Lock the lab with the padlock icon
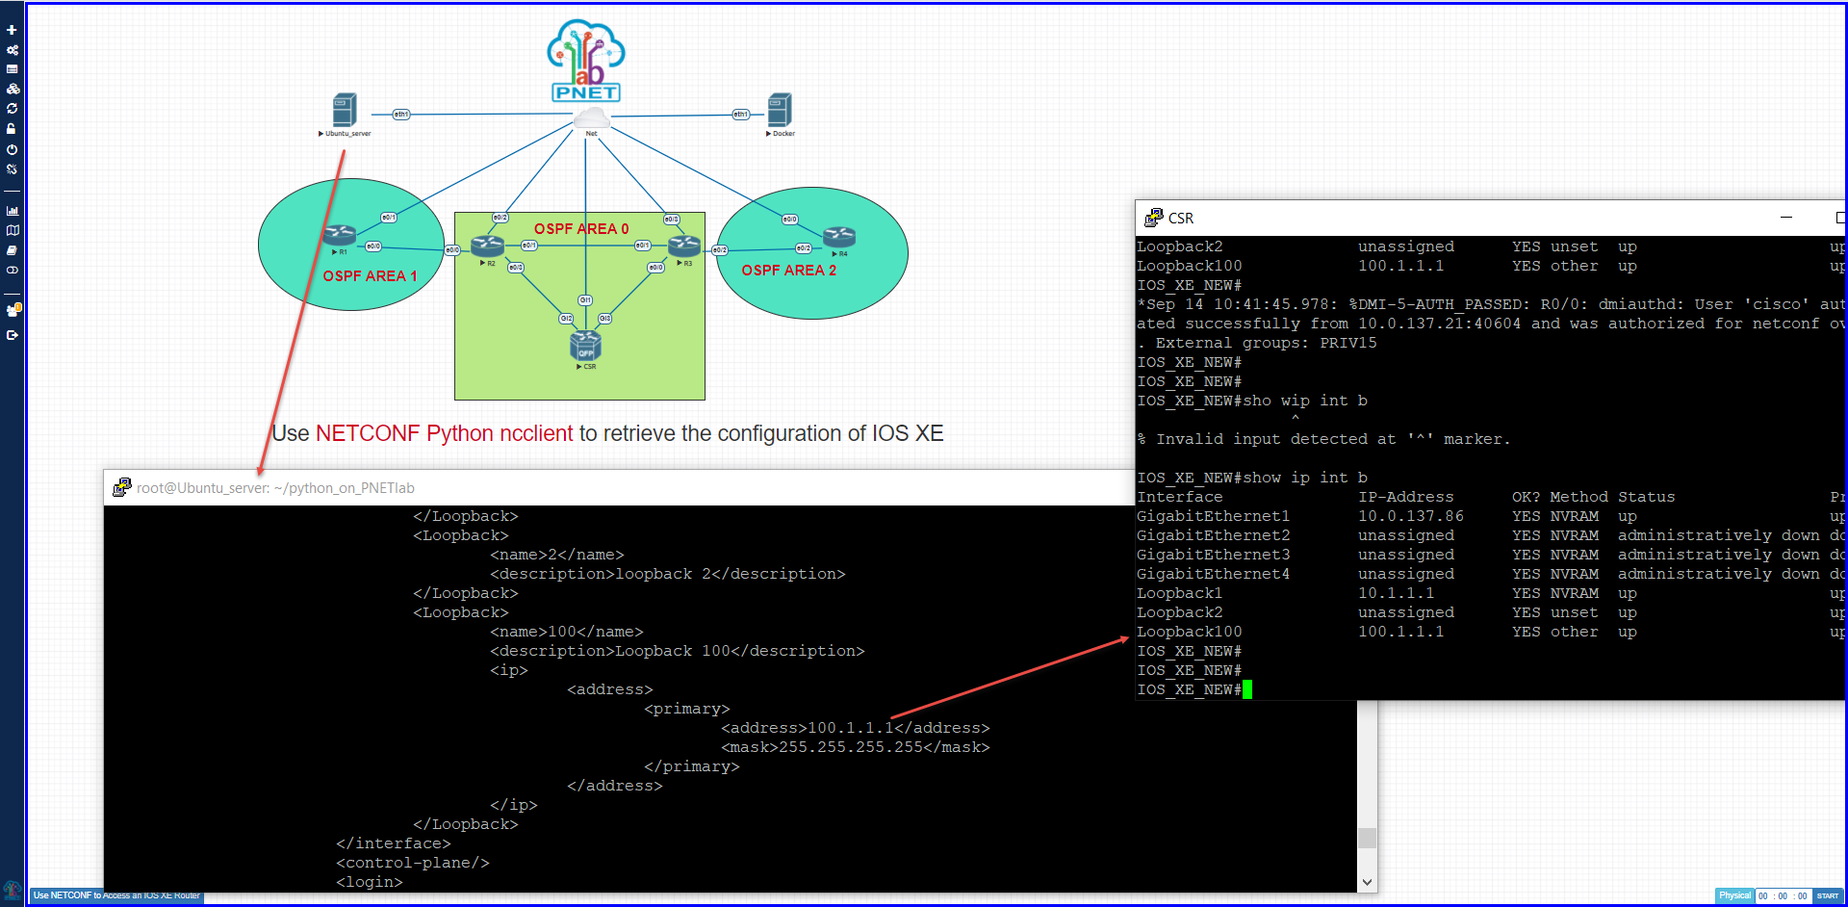Image resolution: width=1848 pixels, height=907 pixels. 13,128
